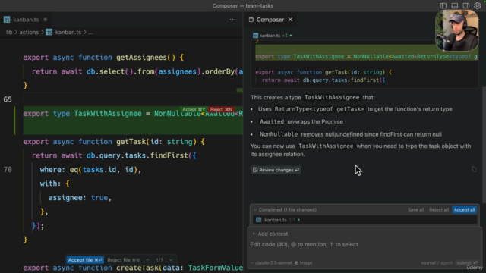
Task: Click lib in breadcrumb path
Action: (x=9, y=32)
